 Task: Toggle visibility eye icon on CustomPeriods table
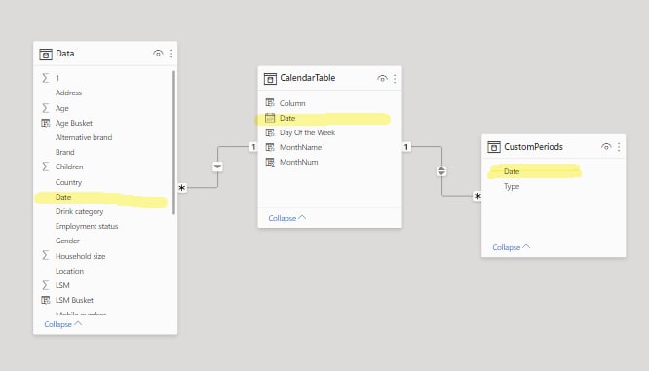tap(606, 147)
